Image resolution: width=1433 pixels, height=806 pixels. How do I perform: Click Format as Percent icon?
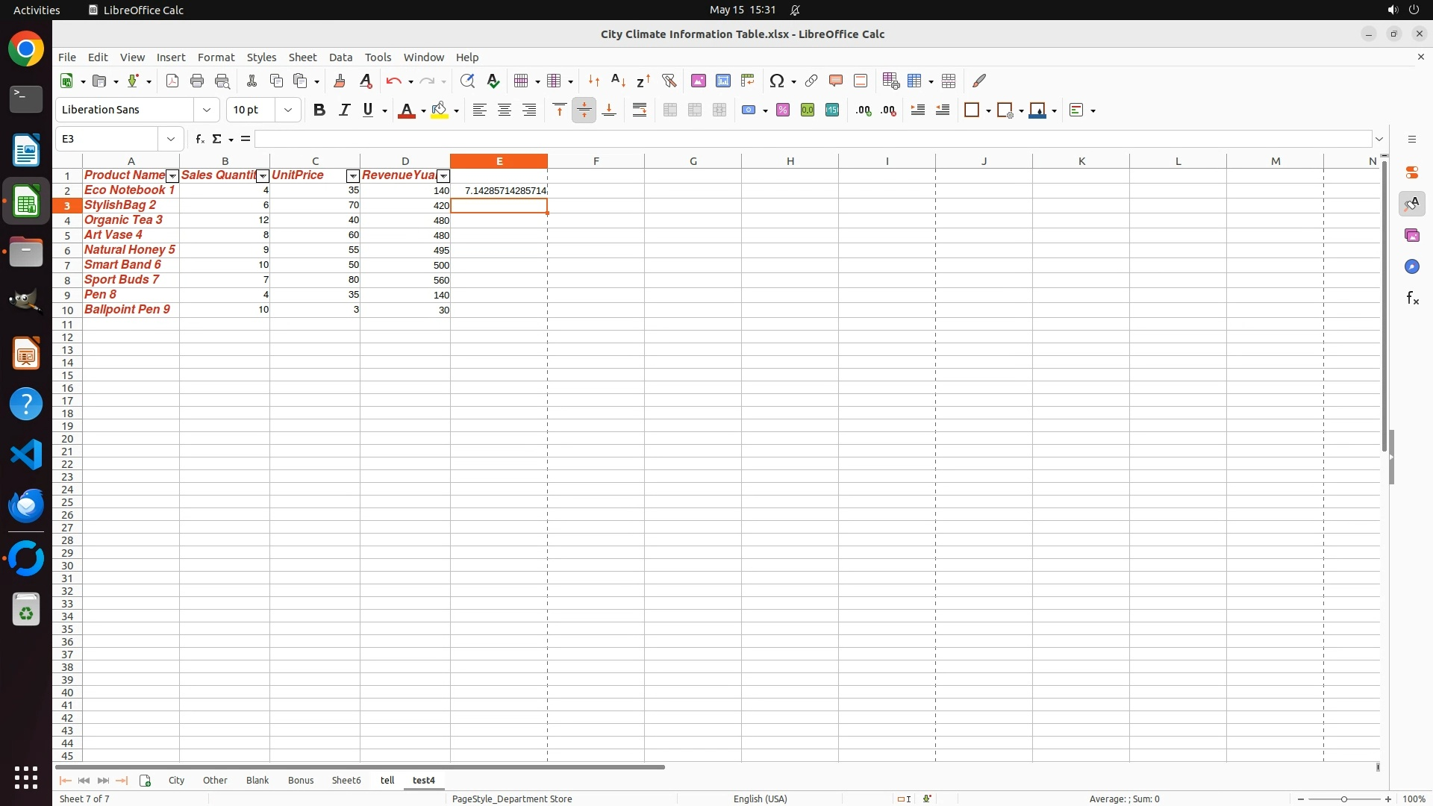pyautogui.click(x=783, y=110)
